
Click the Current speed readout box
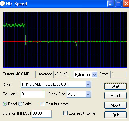click(x=25, y=74)
